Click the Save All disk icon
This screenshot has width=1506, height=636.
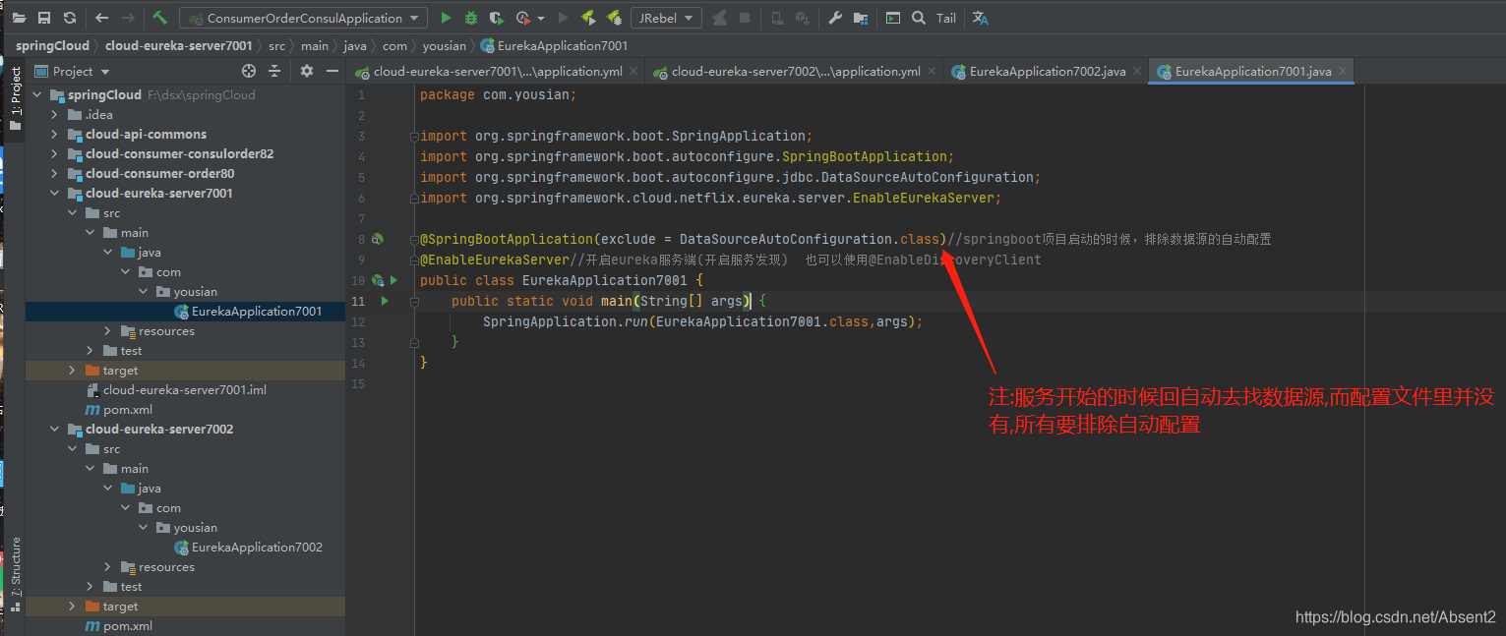[x=43, y=18]
